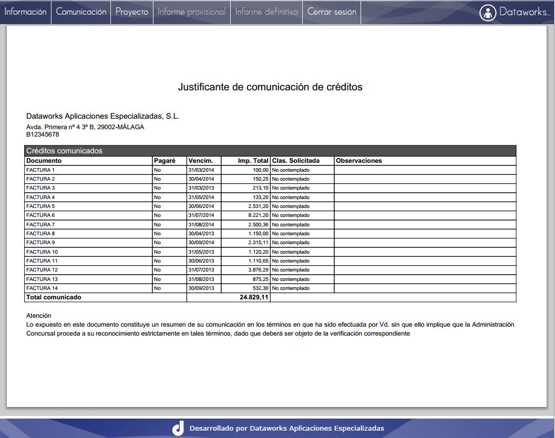The width and height of the screenshot is (555, 438).
Task: Click the due date '31/03/2013'
Action: click(x=201, y=188)
